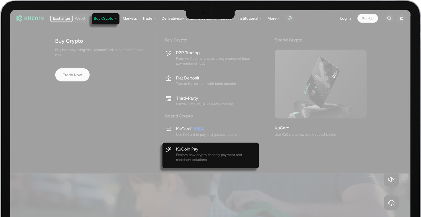This screenshot has width=421, height=217.
Task: Expand the Institutional dropdown menu
Action: [249, 18]
